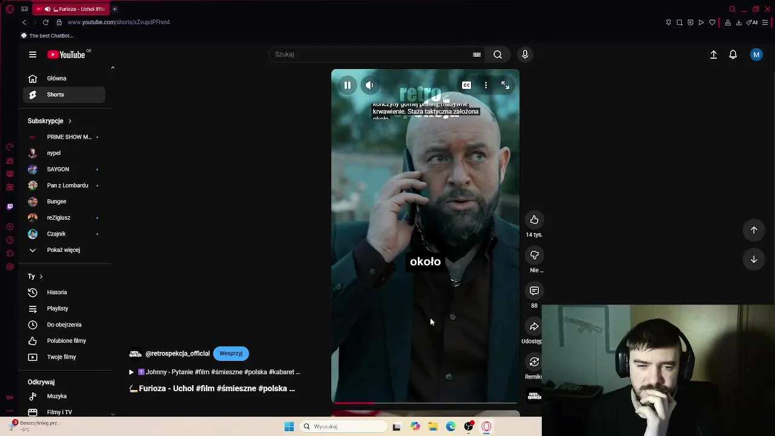
Task: Dislike this Short
Action: click(x=534, y=256)
